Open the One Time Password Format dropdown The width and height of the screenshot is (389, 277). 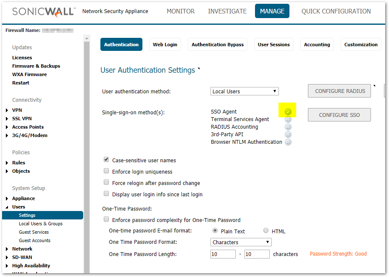click(x=241, y=242)
